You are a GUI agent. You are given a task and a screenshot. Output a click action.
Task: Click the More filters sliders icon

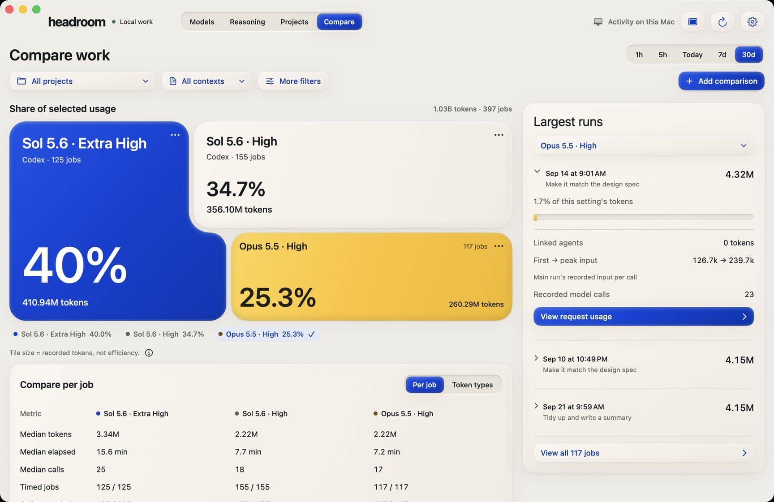(x=270, y=81)
